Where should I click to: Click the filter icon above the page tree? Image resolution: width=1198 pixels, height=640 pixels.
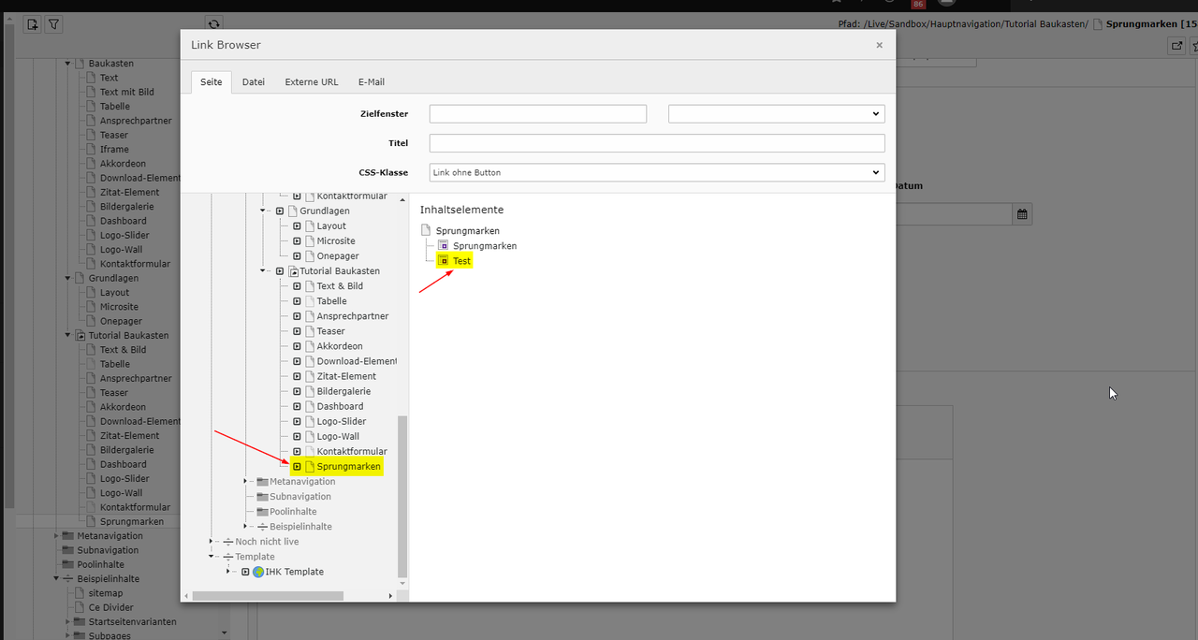point(53,24)
